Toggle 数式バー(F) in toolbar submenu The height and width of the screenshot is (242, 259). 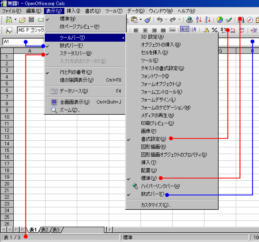(x=172, y=194)
